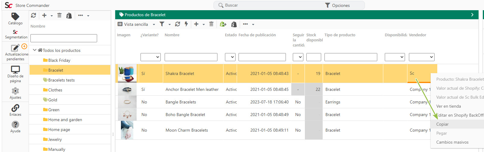484x152 pixels.
Task: Select Copiar in the context menu
Action: point(442,124)
